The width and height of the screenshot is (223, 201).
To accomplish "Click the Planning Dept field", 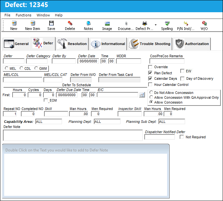I will click(x=107, y=122).
